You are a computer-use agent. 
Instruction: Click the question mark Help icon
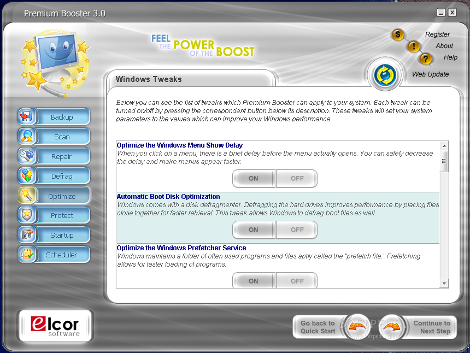pos(426,59)
